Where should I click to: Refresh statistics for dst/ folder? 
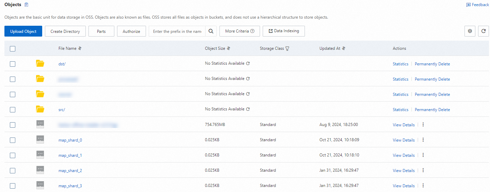pyautogui.click(x=248, y=63)
